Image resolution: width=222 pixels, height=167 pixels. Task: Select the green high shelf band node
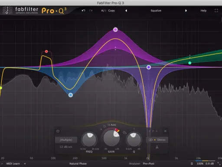point(190,63)
